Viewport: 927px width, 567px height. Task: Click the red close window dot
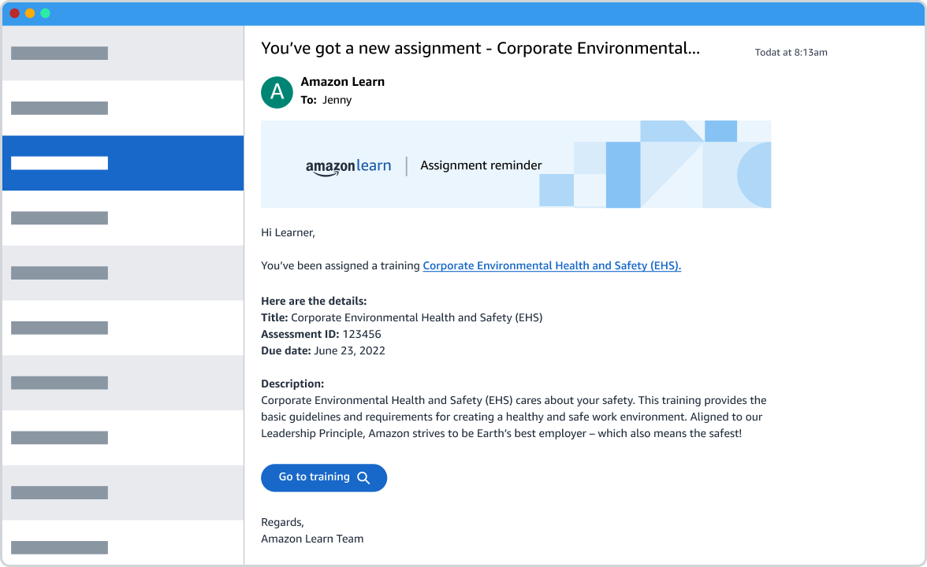pyautogui.click(x=14, y=13)
